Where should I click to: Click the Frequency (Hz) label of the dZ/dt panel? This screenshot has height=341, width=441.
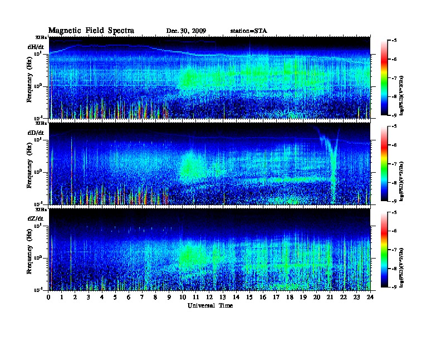tap(30, 251)
